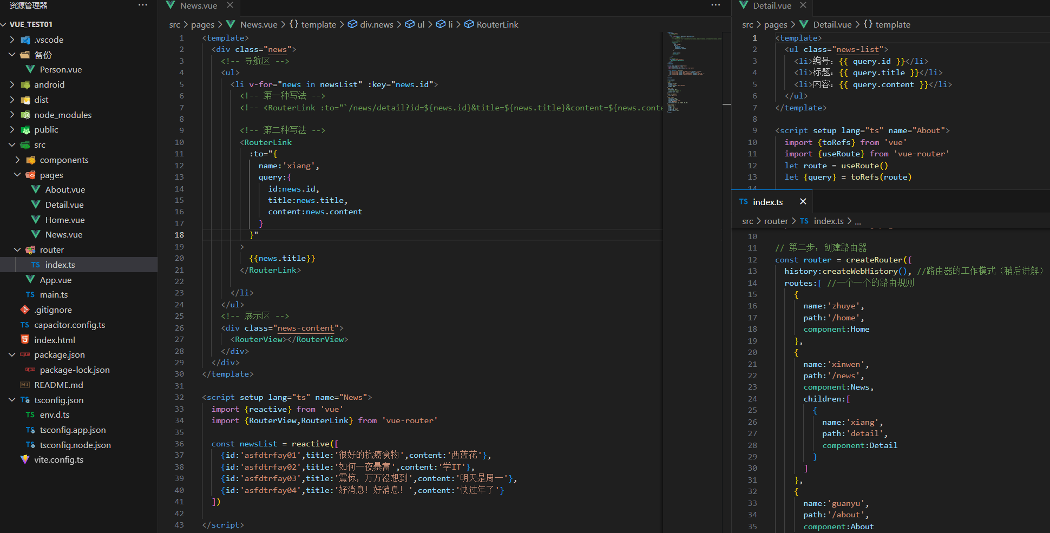Click the Vue icon beside App.vue
The width and height of the screenshot is (1050, 533).
(30, 280)
